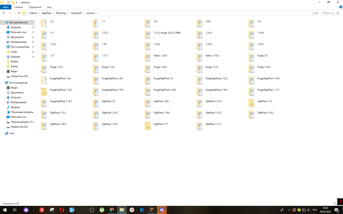Open the Вид ribbon tab

(x=49, y=7)
